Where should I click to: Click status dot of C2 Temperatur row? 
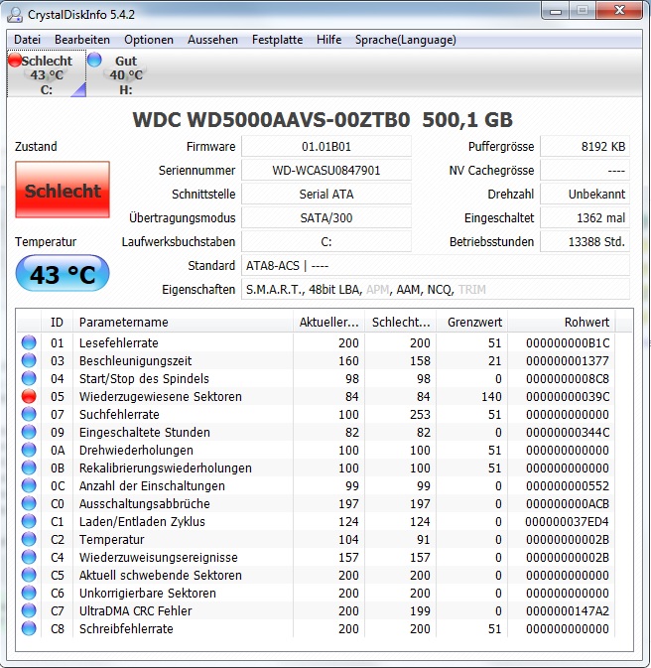29,539
